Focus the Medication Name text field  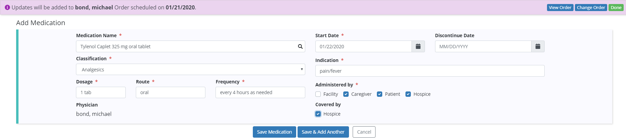[185, 47]
